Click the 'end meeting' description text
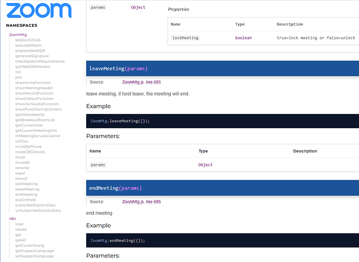The width and height of the screenshot is (359, 262). click(x=99, y=213)
